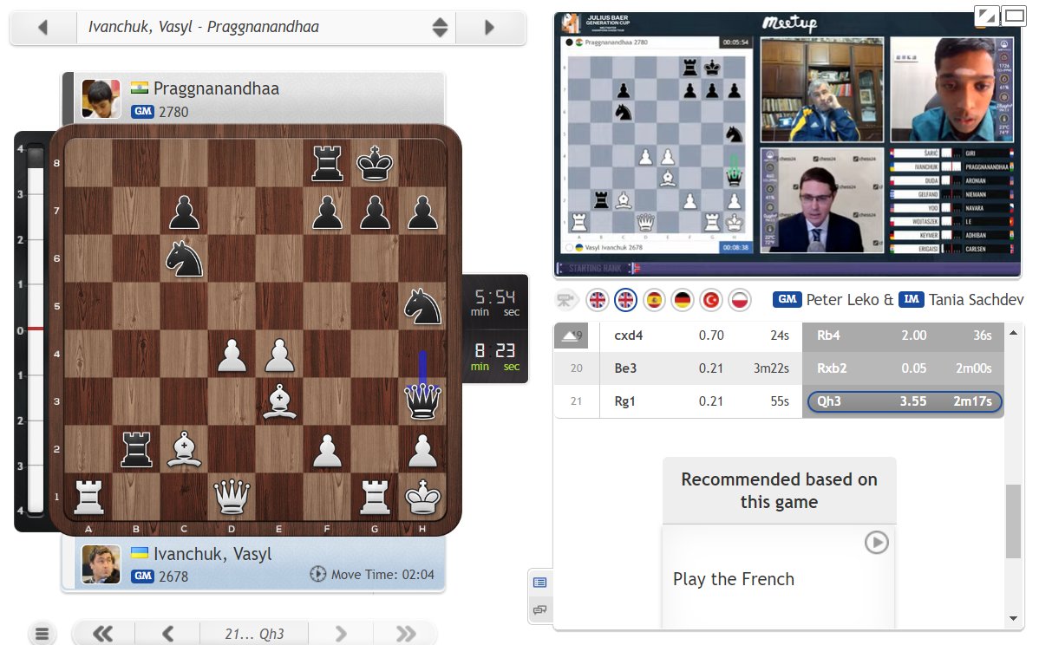Click the Recommended based on this game header
Viewport: 1039px width, 645px height.
[779, 491]
